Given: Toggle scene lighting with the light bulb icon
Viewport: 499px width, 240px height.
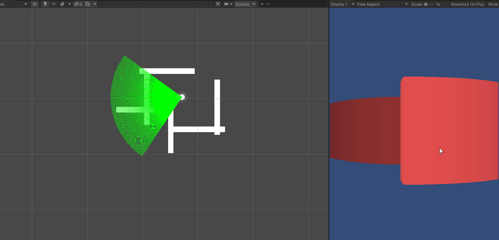Looking at the screenshot, I should click(x=45, y=4).
